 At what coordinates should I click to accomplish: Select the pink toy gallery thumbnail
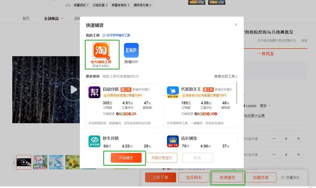click(x=40, y=162)
